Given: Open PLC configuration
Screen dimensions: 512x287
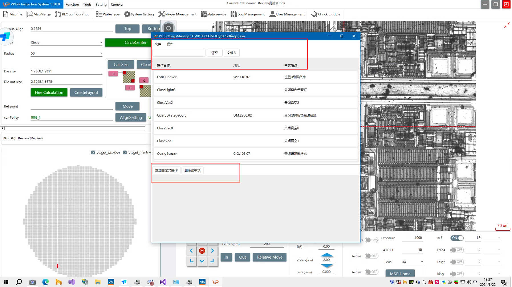Looking at the screenshot, I should pyautogui.click(x=72, y=14).
